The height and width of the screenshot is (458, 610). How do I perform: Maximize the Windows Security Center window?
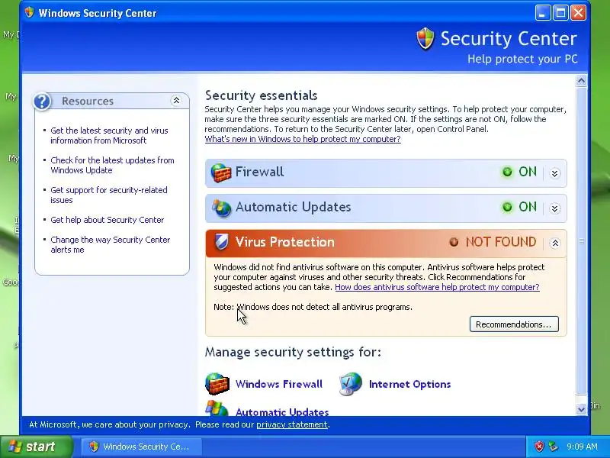pyautogui.click(x=560, y=13)
